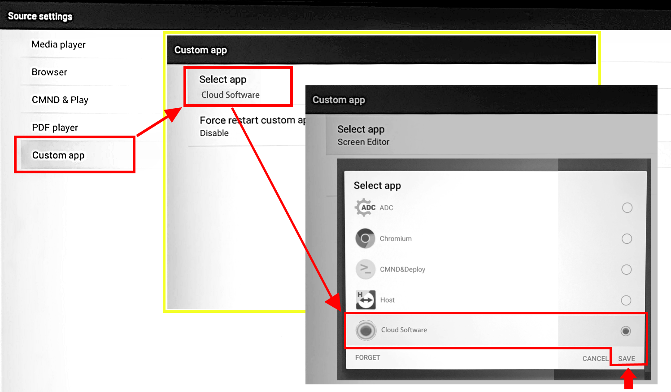This screenshot has width=671, height=392.
Task: Click the CANCEL button
Action: point(595,358)
